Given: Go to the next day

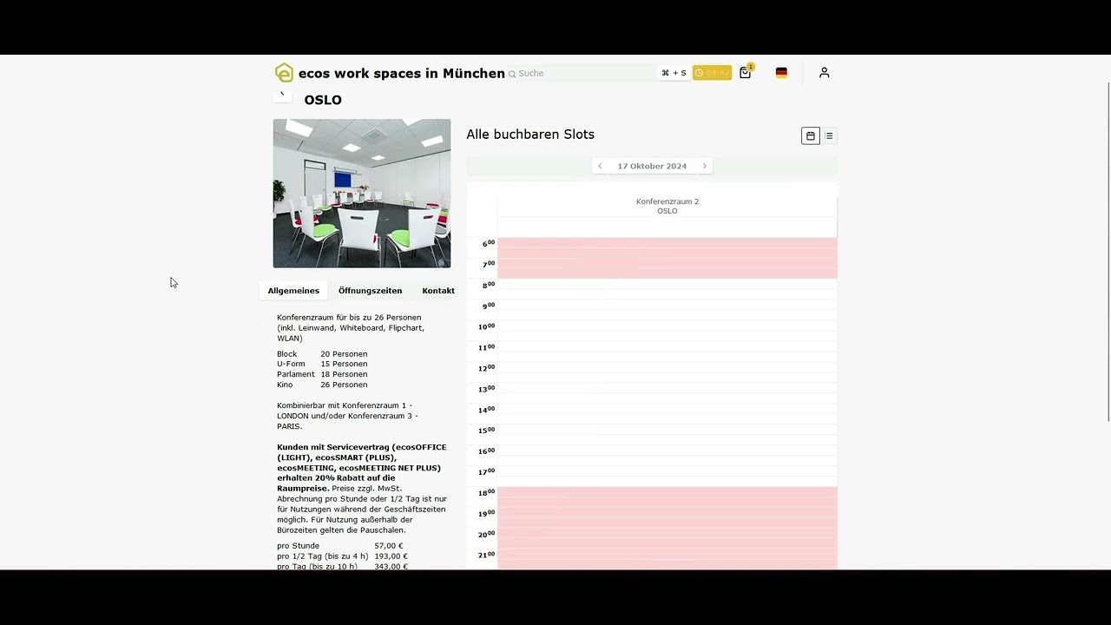Looking at the screenshot, I should (704, 166).
